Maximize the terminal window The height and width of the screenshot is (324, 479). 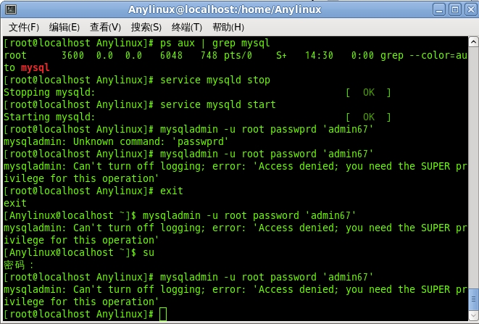coord(455,9)
